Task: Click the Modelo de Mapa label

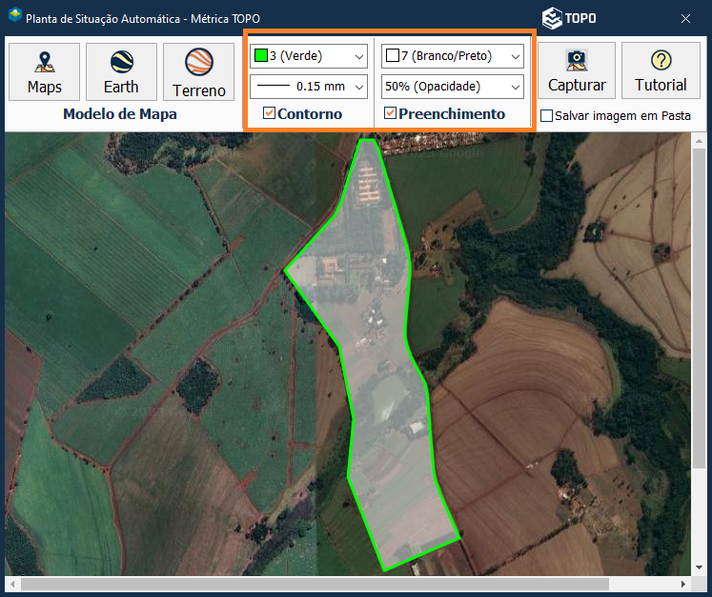Action: (x=120, y=114)
